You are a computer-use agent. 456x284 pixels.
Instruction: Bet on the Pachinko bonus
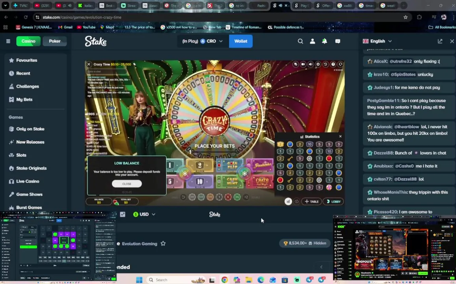click(x=260, y=166)
